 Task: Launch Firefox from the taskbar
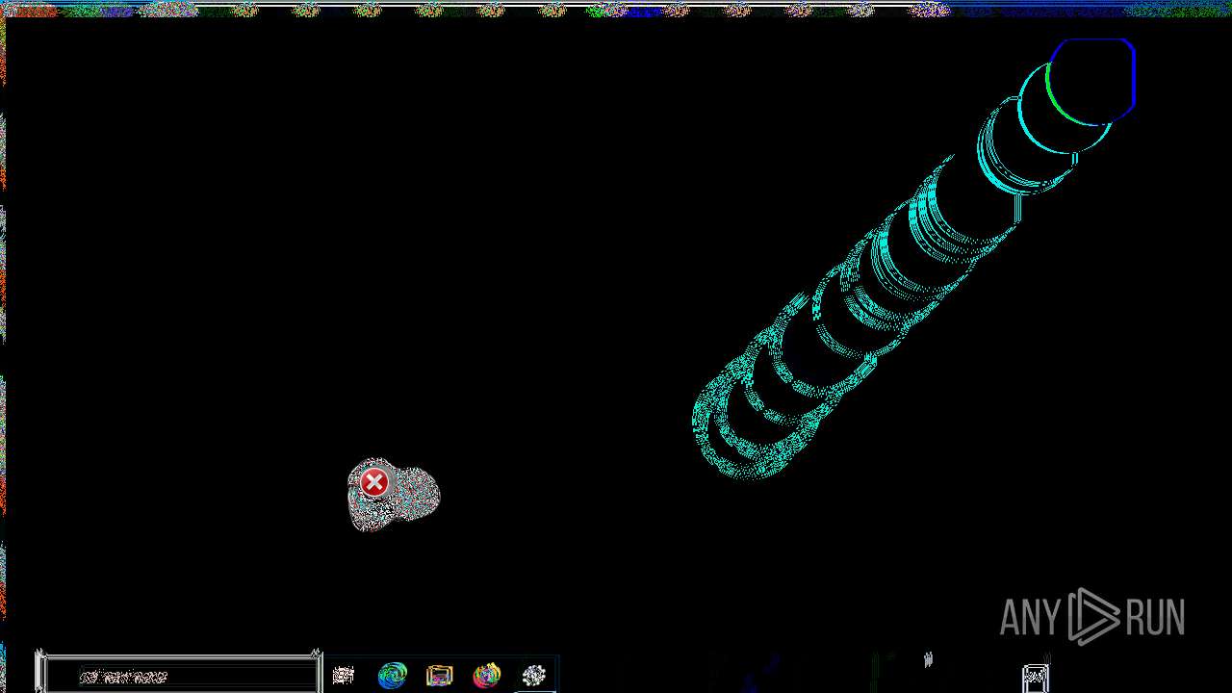click(487, 676)
